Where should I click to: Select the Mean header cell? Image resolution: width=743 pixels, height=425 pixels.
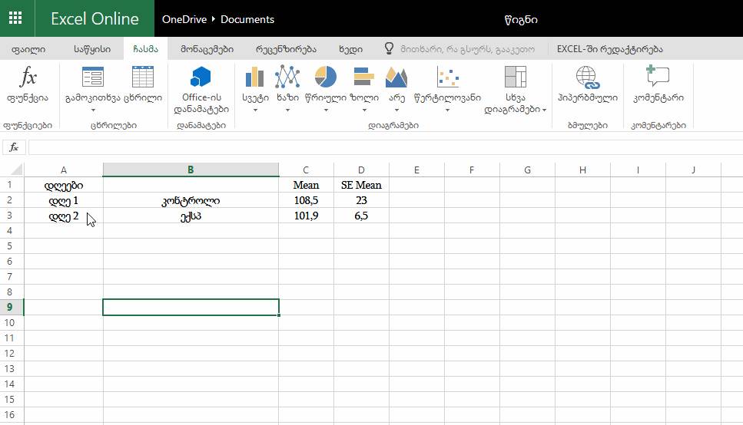point(306,185)
